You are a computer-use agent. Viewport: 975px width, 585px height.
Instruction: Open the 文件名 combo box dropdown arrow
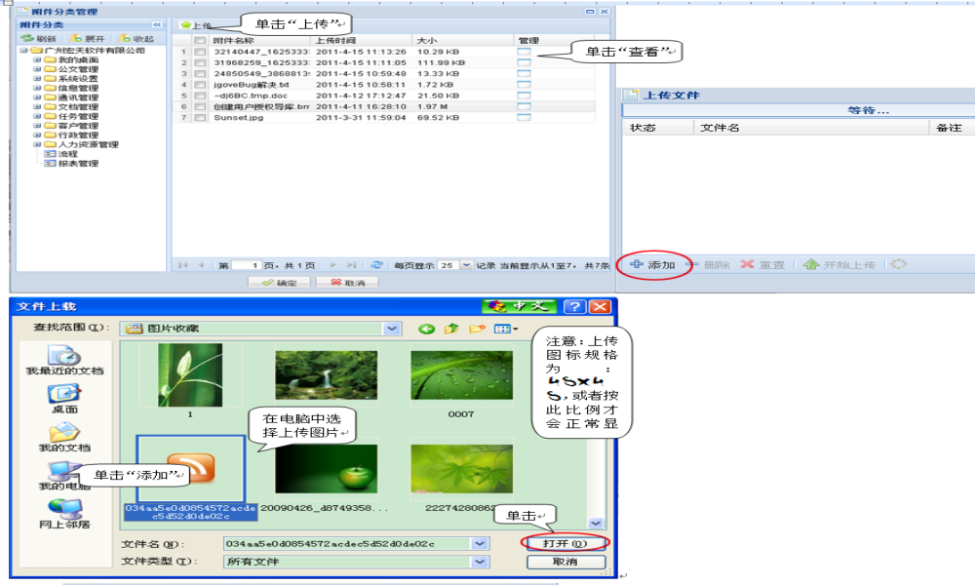pos(480,544)
